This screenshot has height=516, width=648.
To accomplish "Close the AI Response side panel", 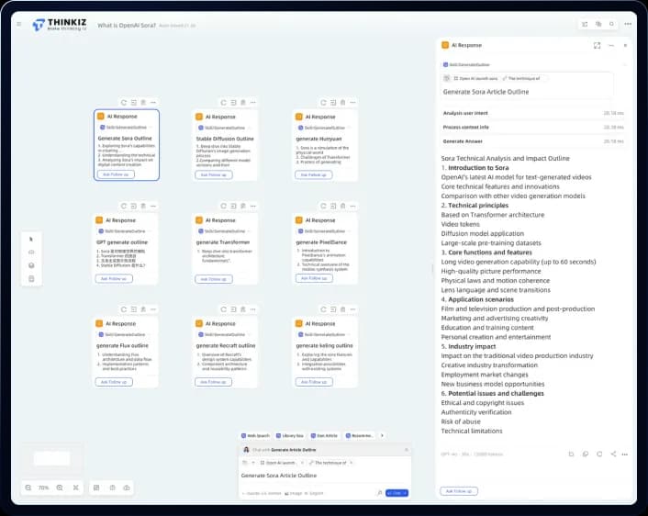I will [x=625, y=46].
